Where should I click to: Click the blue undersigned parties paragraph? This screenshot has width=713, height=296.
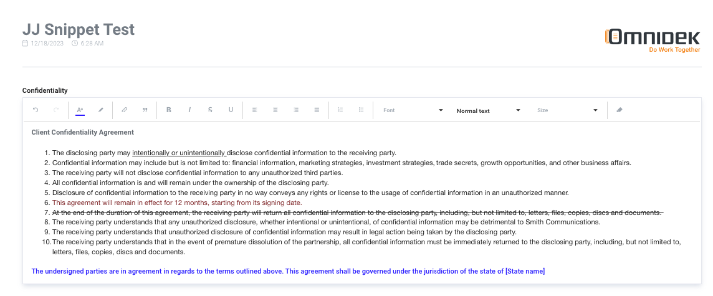tap(288, 272)
